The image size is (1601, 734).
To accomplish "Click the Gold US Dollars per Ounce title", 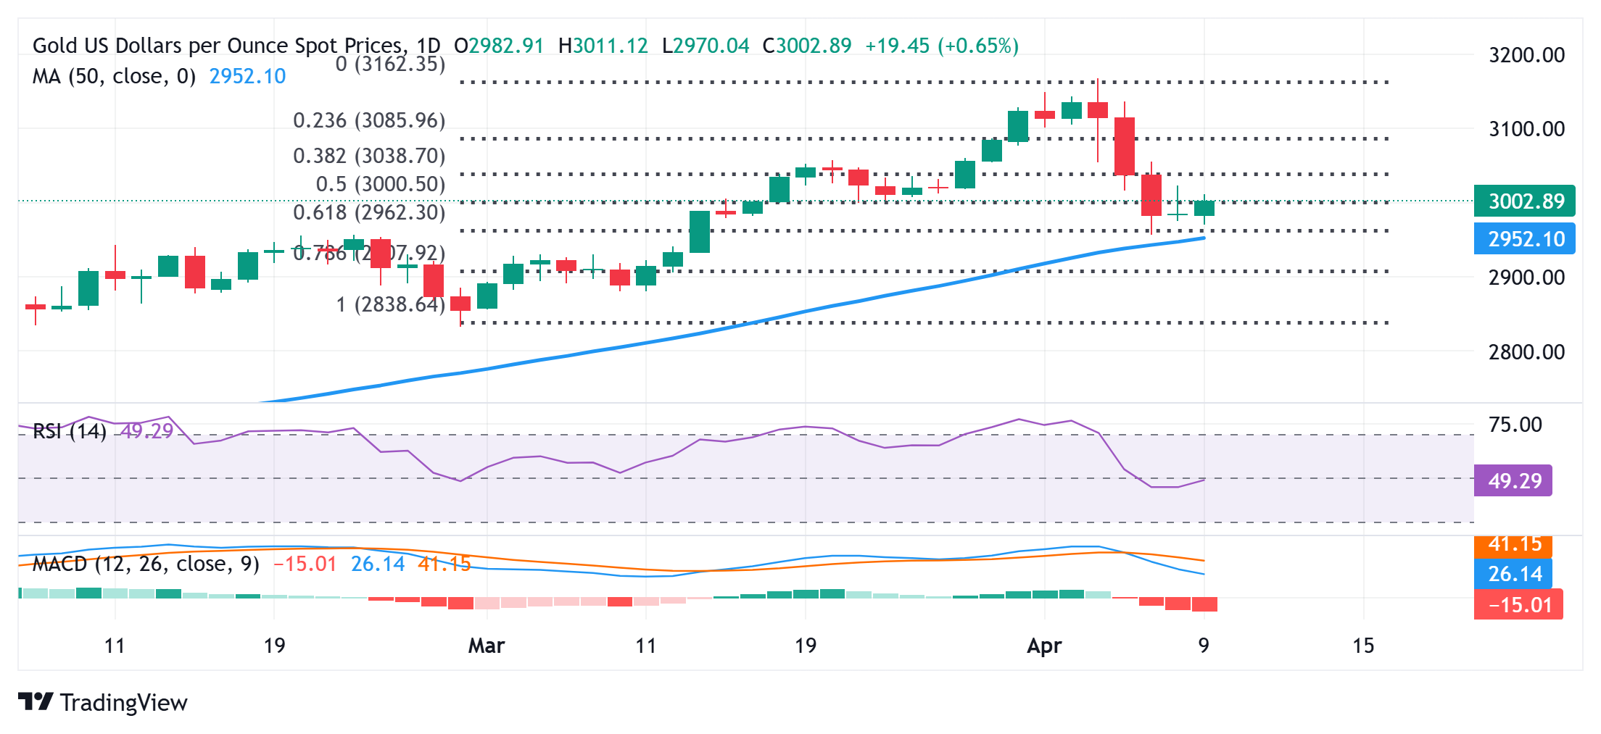I will pyautogui.click(x=218, y=46).
